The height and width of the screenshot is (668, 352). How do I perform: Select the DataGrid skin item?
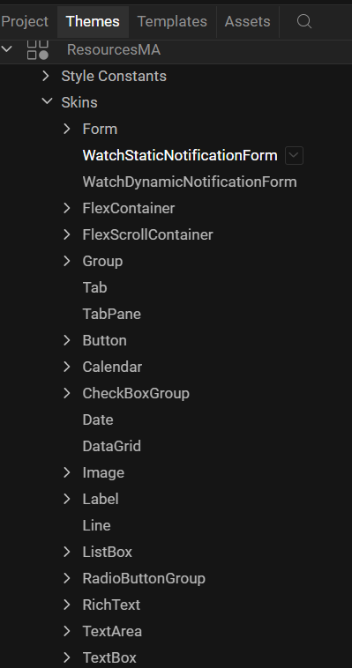point(111,446)
